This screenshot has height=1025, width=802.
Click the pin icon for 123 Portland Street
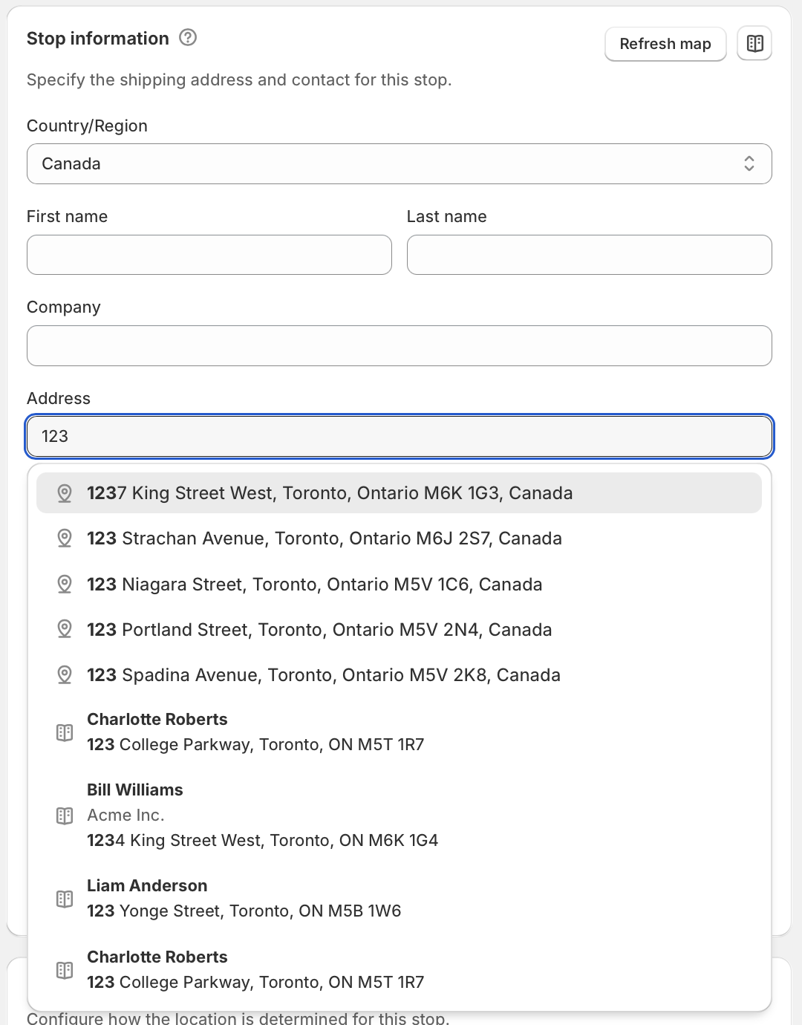pos(65,630)
